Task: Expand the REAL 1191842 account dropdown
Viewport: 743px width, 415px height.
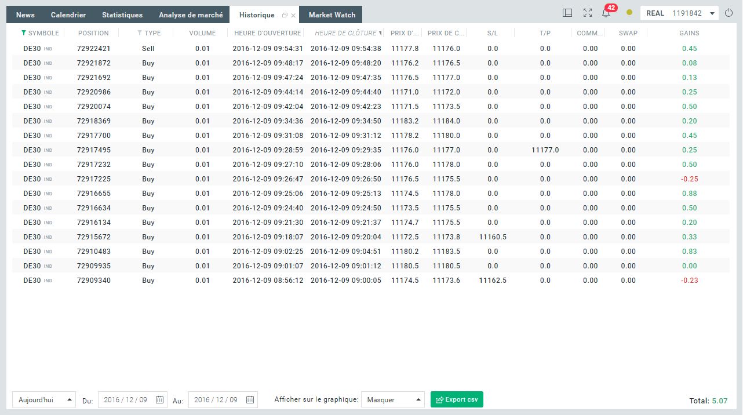Action: click(x=679, y=13)
